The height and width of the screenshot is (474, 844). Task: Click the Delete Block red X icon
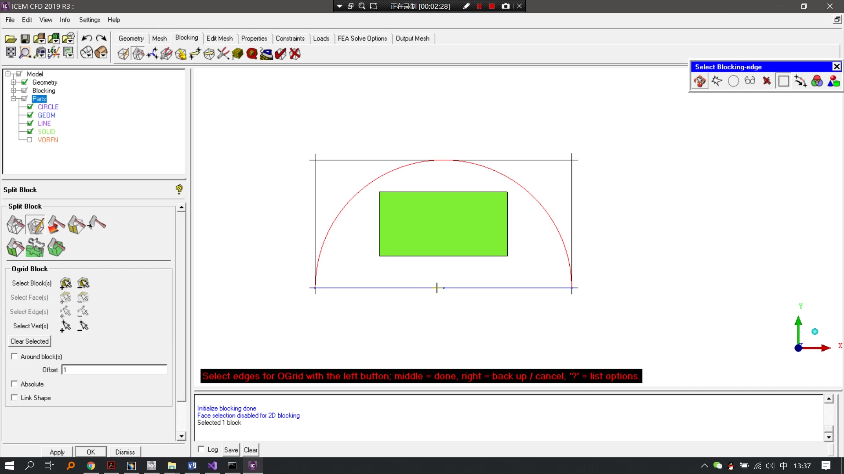pos(295,54)
